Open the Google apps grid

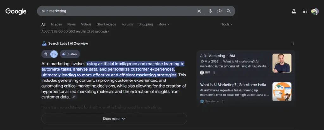(305, 11)
